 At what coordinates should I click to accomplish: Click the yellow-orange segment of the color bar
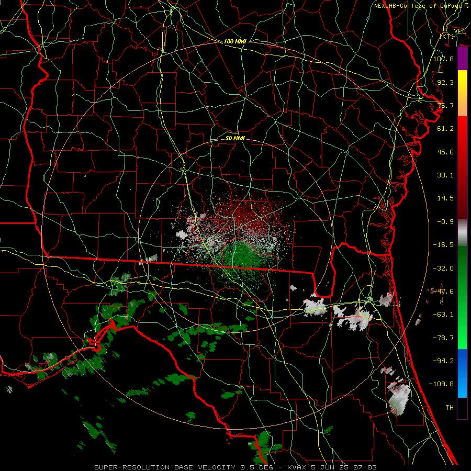click(x=462, y=93)
